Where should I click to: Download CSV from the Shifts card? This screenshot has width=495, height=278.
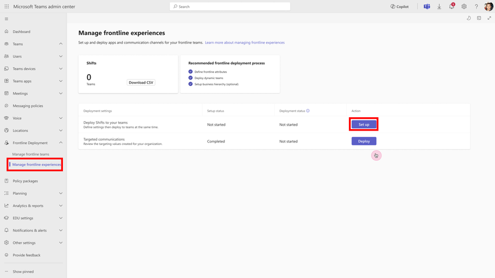coord(141,82)
